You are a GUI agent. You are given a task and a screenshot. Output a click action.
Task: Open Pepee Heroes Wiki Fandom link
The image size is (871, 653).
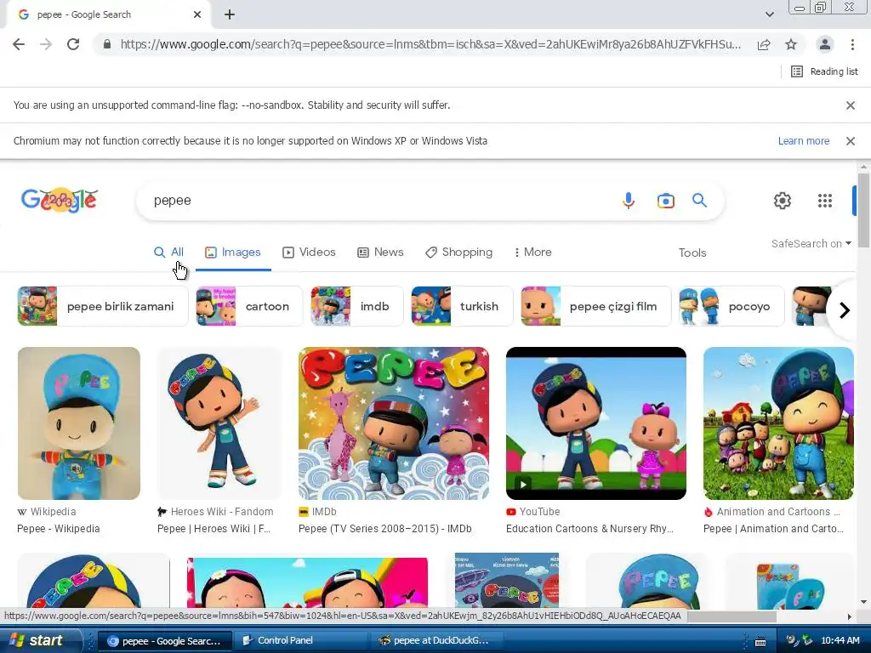coord(213,529)
